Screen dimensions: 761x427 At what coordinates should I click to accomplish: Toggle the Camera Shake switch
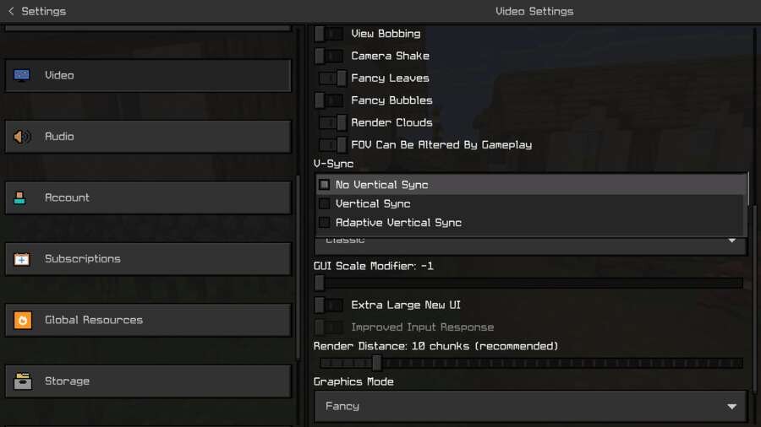click(330, 56)
